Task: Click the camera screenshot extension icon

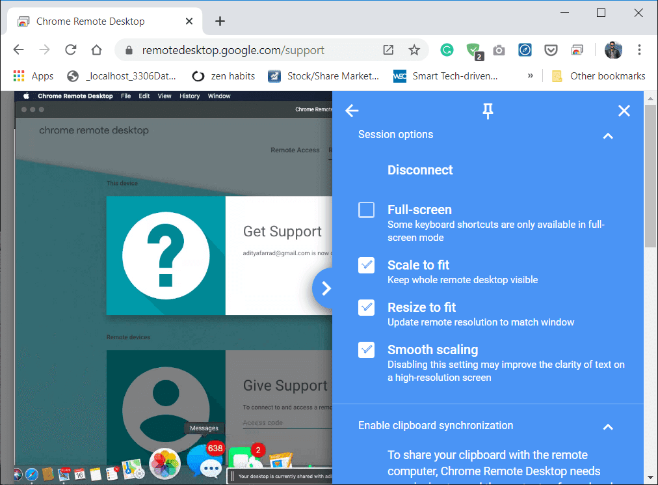Action: point(499,50)
